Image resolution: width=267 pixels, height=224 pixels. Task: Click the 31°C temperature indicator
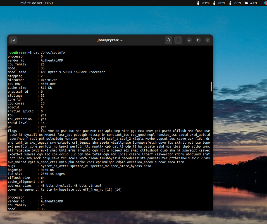tap(204, 3)
